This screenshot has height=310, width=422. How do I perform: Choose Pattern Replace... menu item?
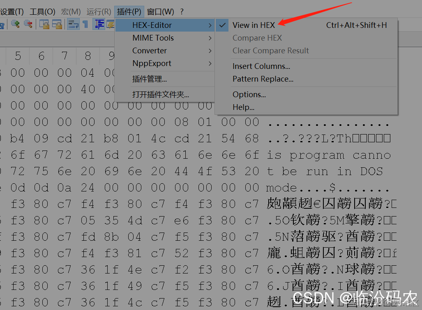306,79
